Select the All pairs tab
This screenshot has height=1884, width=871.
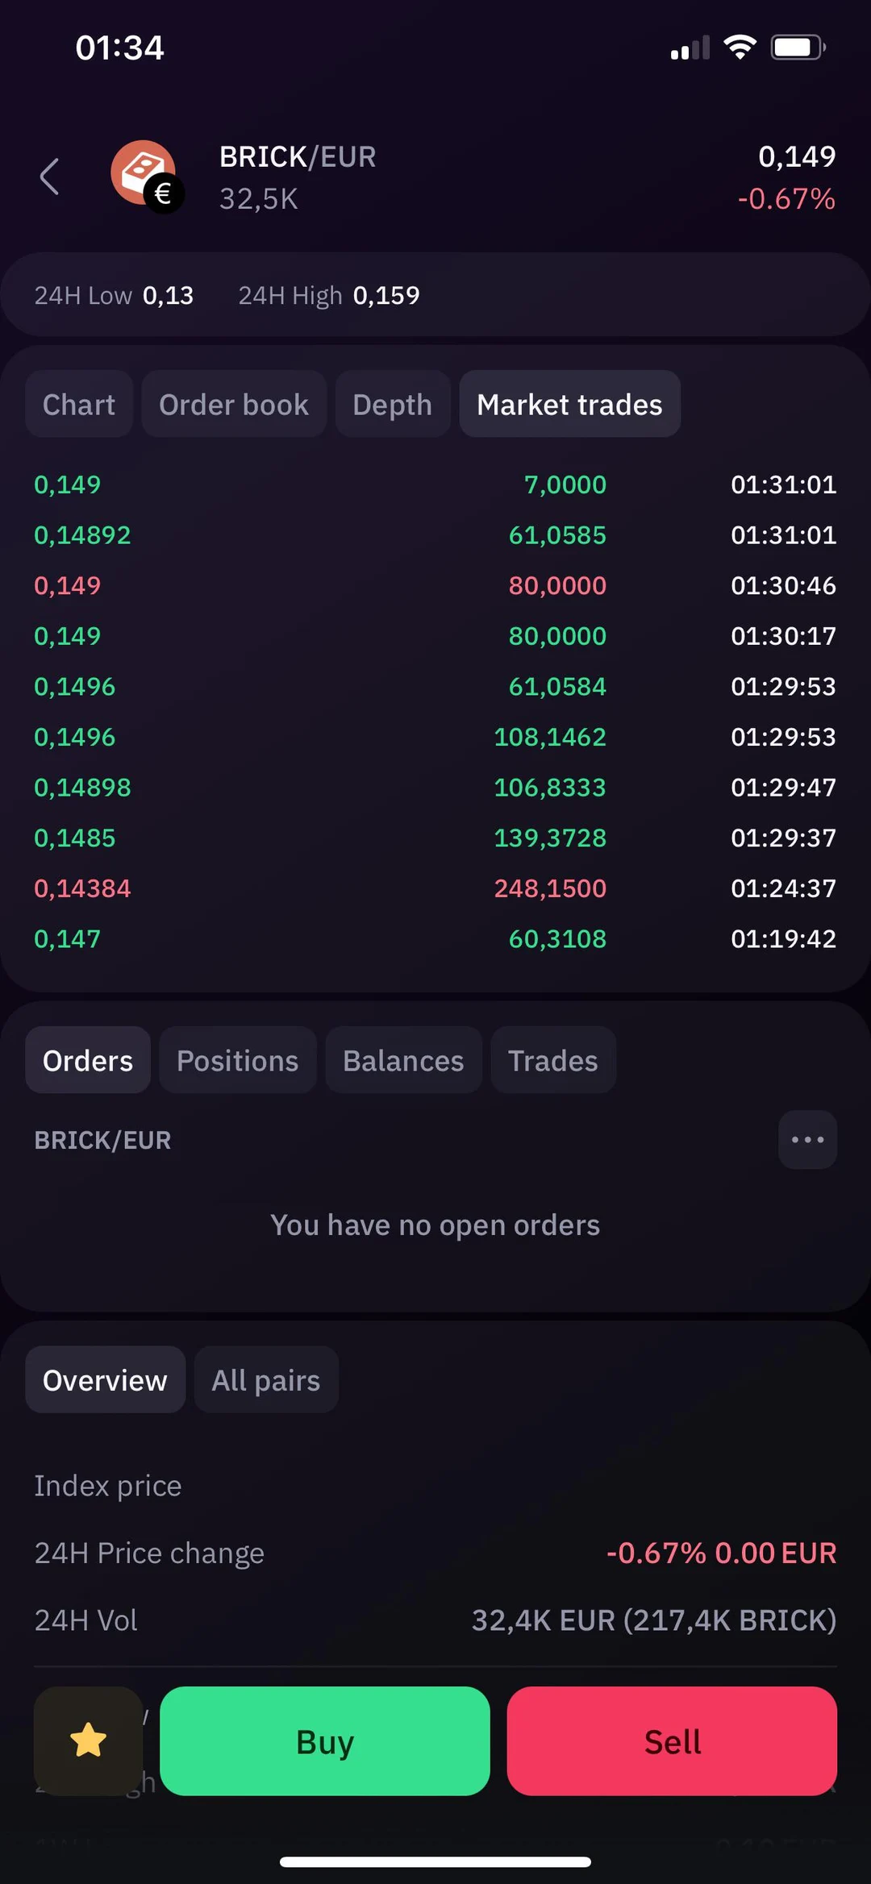click(266, 1380)
